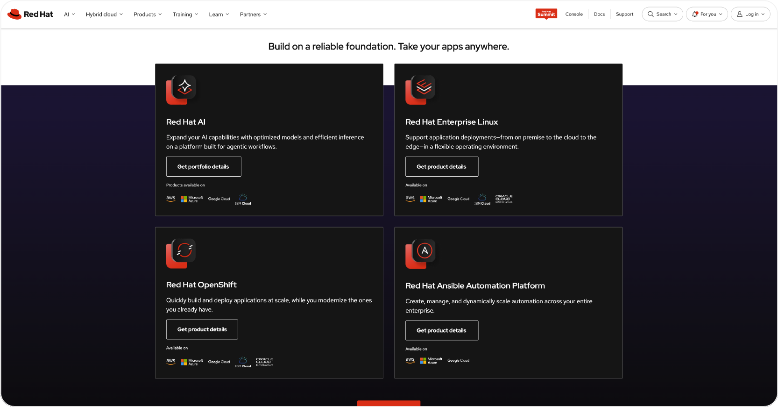
Task: Get product details for Red Hat Enterprise Linux
Action: [x=442, y=167]
